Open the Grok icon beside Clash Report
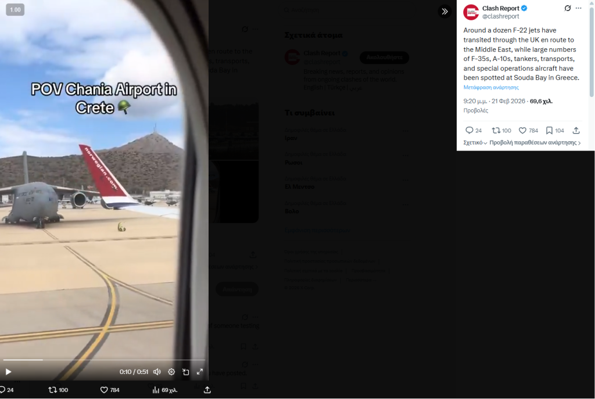 (567, 8)
